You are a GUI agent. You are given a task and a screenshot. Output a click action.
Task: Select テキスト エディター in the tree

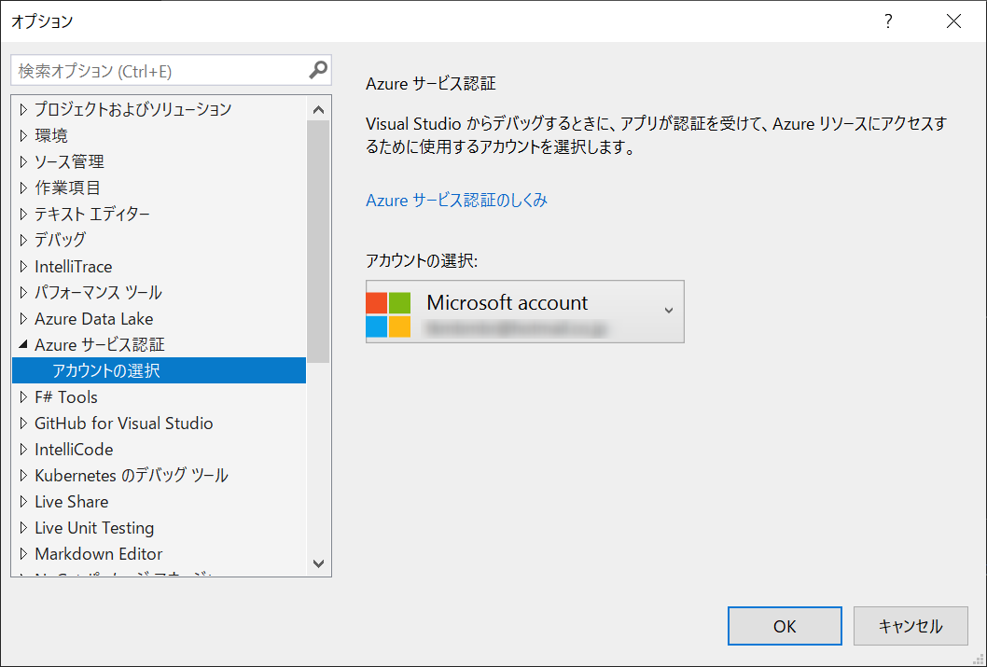coord(92,214)
